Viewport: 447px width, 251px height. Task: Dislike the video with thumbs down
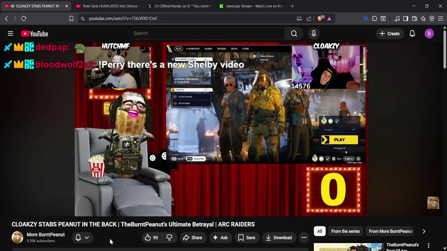[x=169, y=238]
